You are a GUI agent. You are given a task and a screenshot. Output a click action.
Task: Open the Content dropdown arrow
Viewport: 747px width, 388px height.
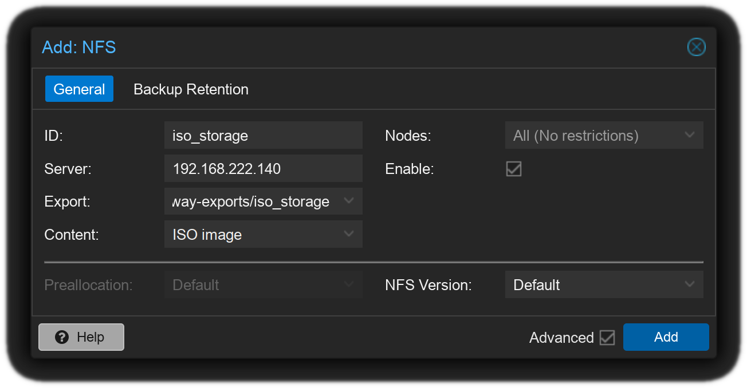(x=348, y=235)
